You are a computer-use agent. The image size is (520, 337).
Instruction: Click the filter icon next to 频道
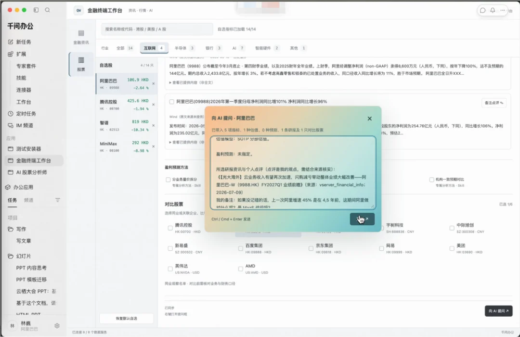58,200
